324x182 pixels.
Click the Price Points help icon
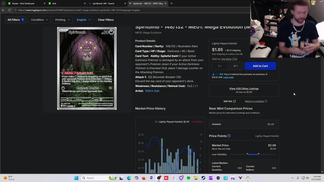(229, 136)
